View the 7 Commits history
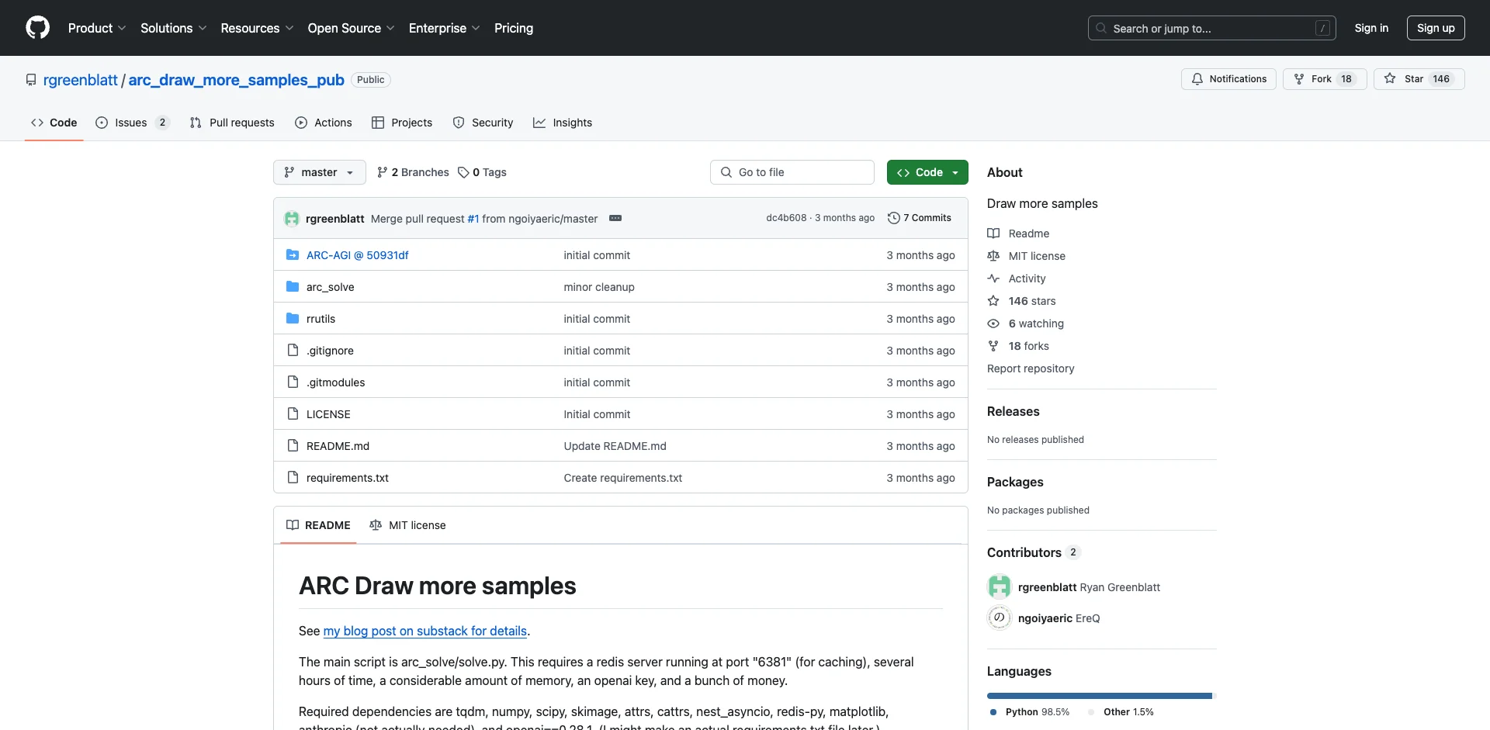This screenshot has width=1490, height=730. pos(920,218)
